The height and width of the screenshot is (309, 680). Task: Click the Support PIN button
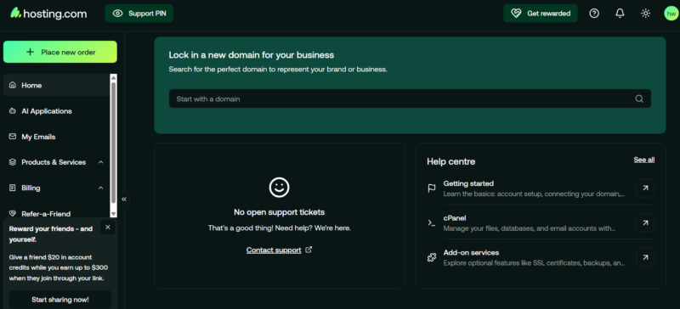(x=139, y=14)
